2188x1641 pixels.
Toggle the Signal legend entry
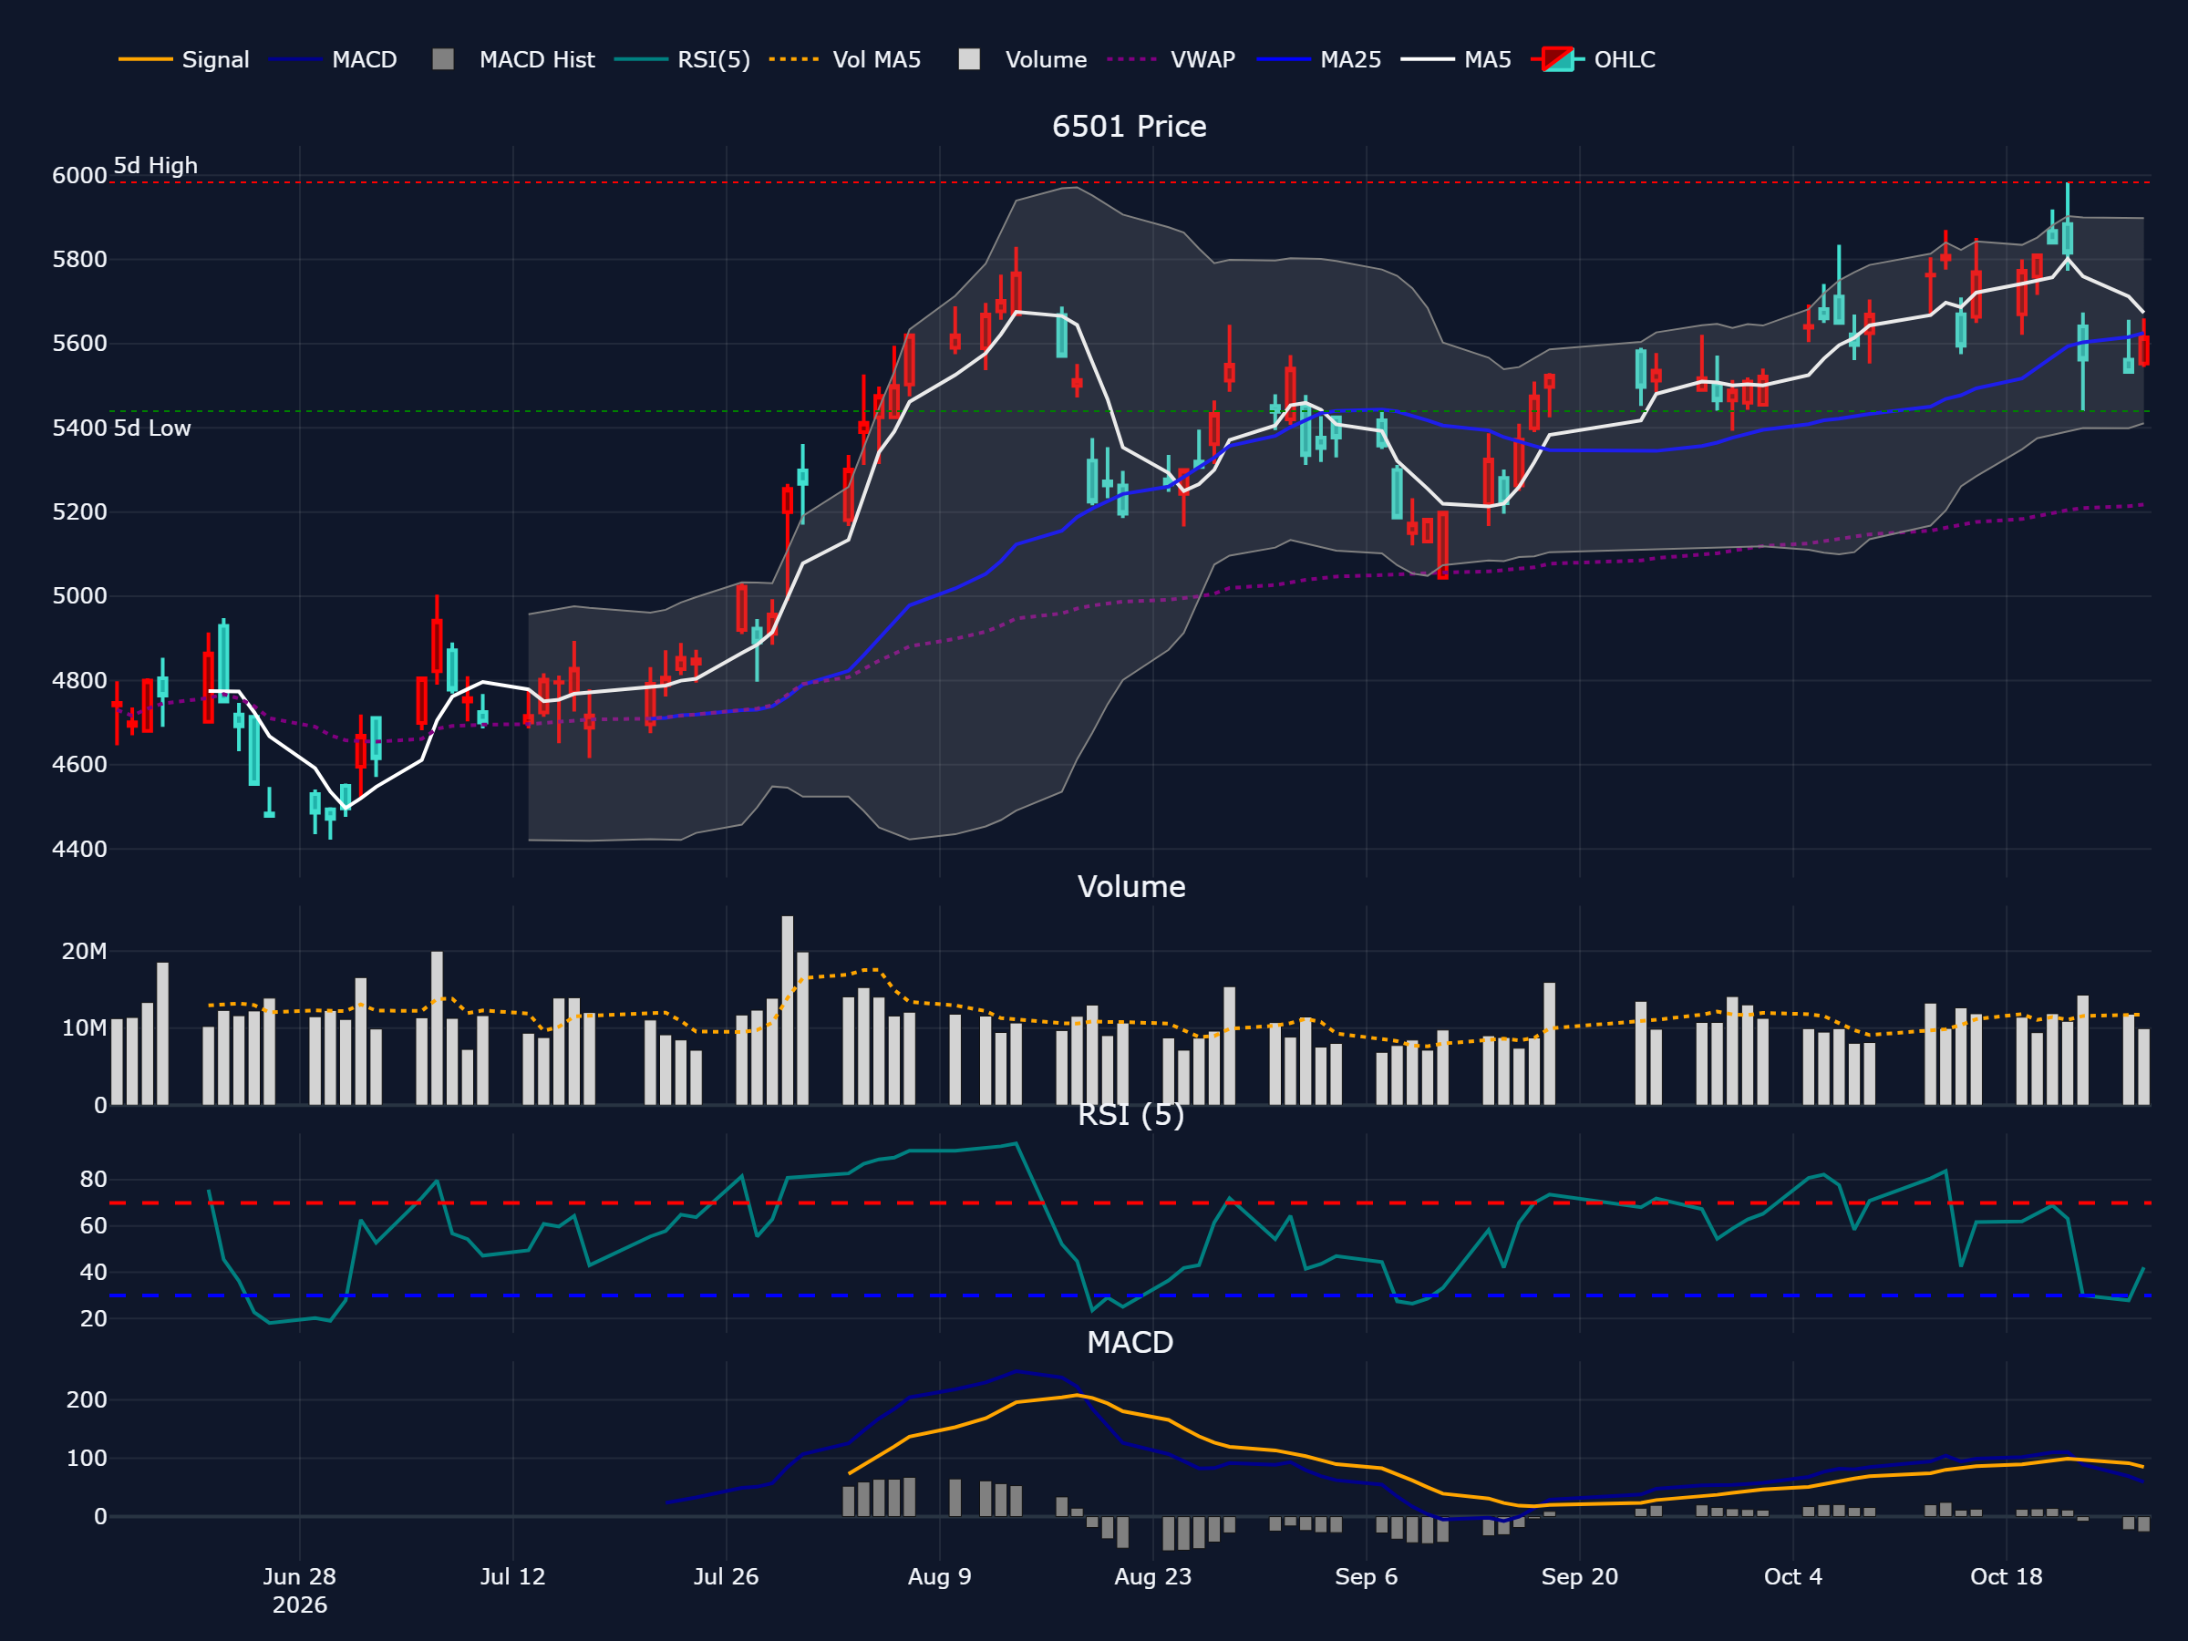(184, 59)
